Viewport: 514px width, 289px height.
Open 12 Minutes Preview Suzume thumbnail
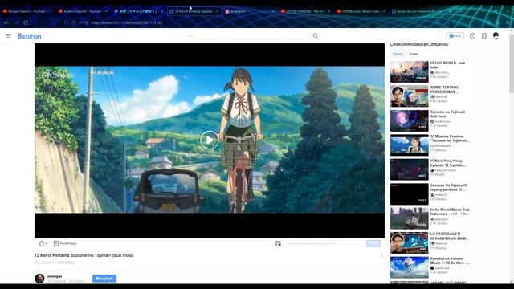pos(410,145)
